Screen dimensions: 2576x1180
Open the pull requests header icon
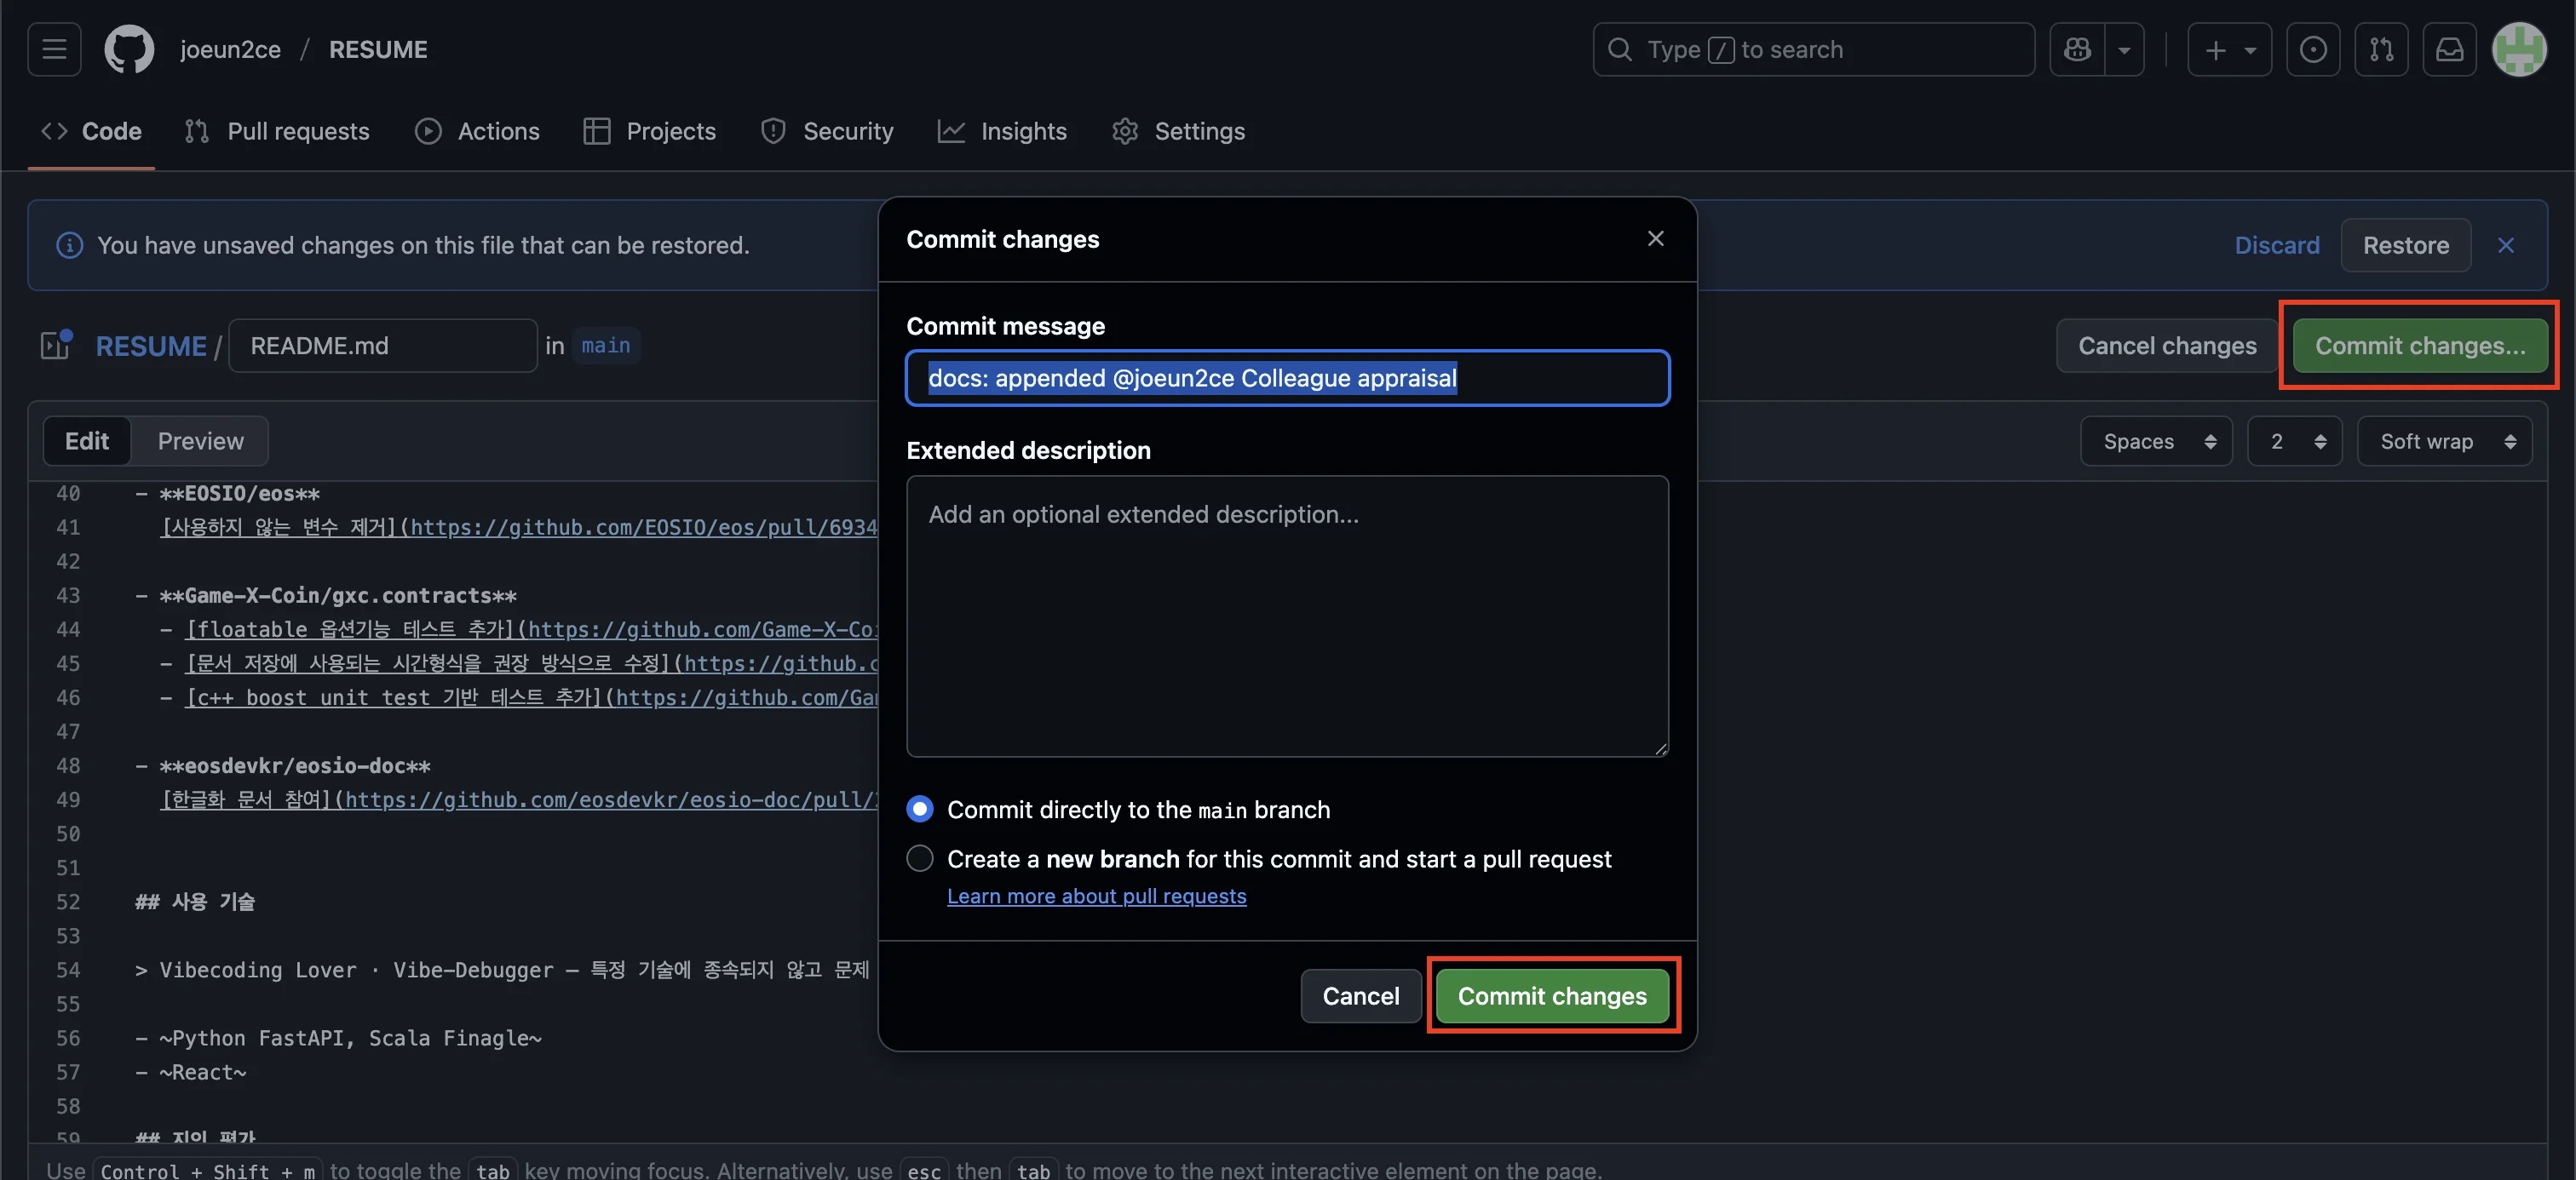[2381, 49]
